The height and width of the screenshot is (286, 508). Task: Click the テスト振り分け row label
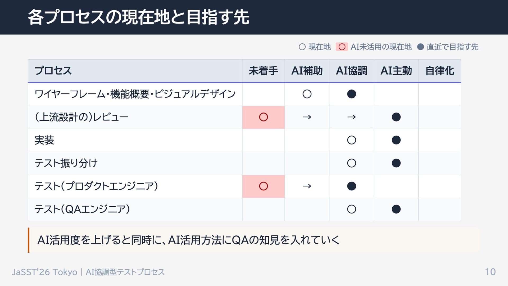(x=66, y=163)
